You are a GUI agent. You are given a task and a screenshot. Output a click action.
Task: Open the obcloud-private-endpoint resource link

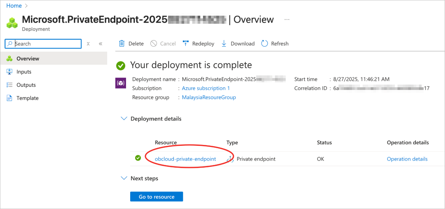click(x=185, y=159)
